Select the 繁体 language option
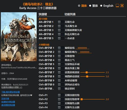Screen dimensions: 127x110 pyautogui.click(x=93, y=6)
